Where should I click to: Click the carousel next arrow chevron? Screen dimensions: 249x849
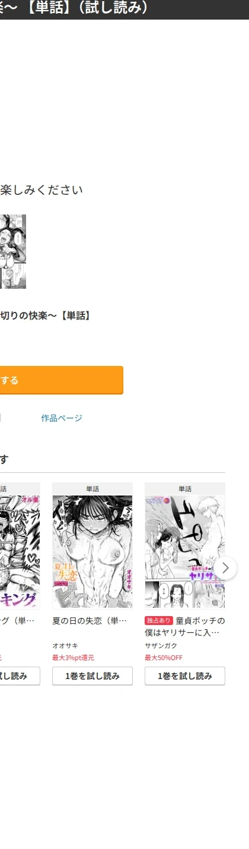click(225, 568)
